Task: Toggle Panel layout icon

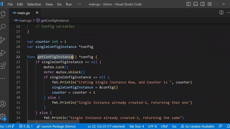Action: click(x=195, y=4)
